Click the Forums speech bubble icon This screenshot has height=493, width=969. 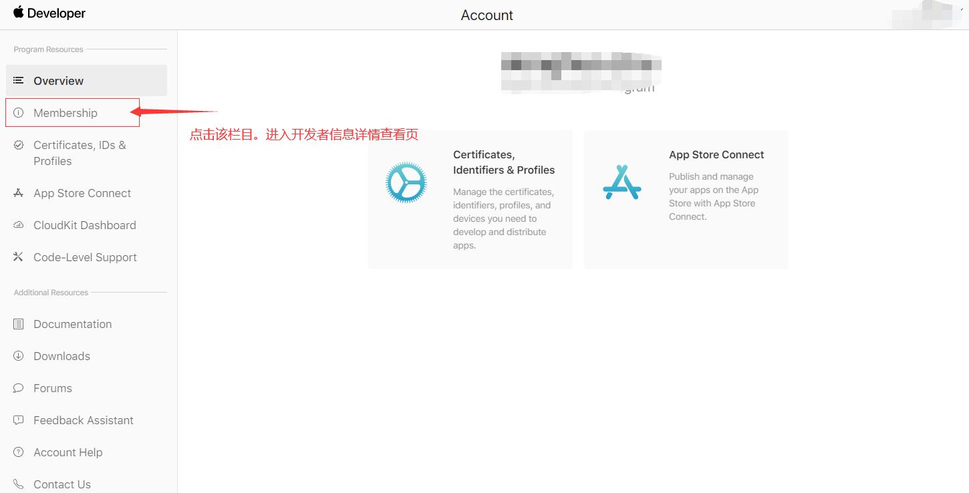[19, 388]
